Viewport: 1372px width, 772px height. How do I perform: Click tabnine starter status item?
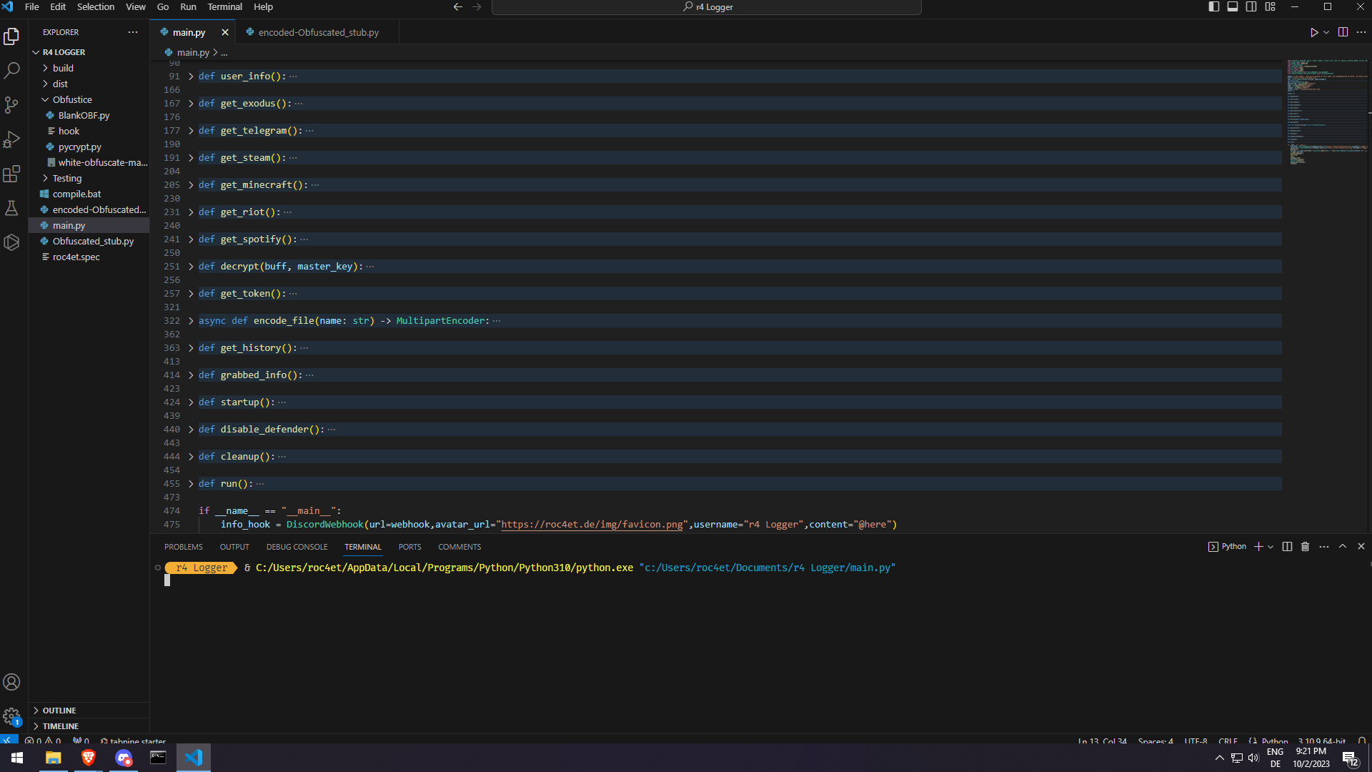(x=133, y=741)
